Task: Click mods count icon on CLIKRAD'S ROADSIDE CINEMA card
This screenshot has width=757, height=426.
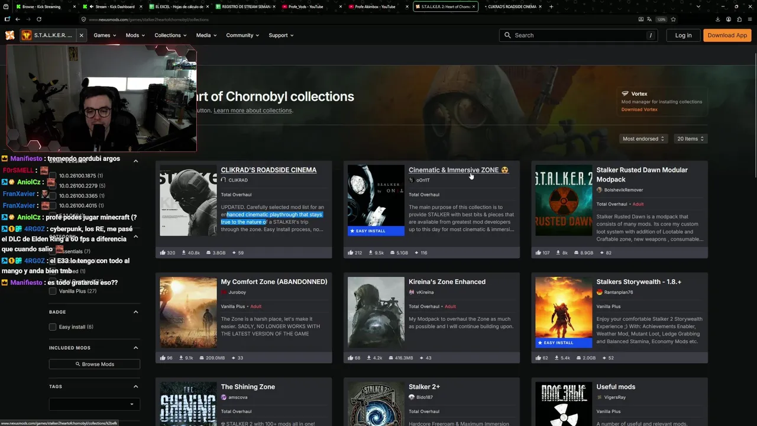Action: [x=234, y=253]
